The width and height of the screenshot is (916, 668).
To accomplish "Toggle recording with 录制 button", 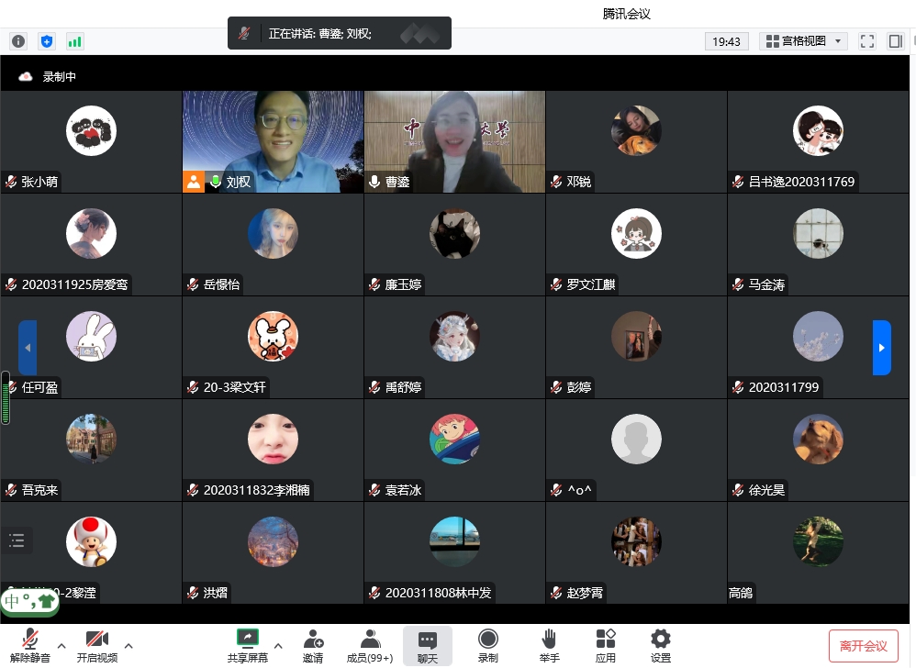I will (x=488, y=645).
